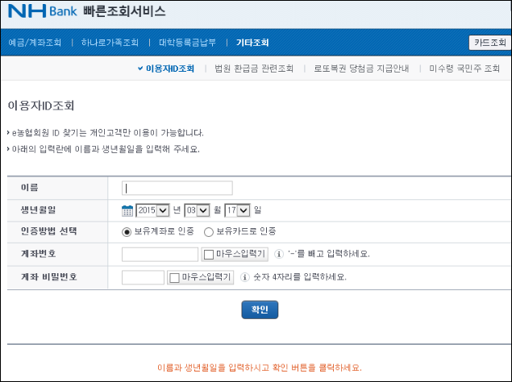Click the 생년월일 row label
The image size is (512, 382).
39,210
